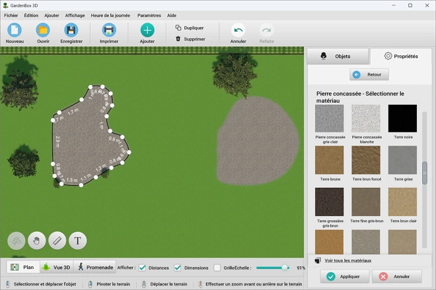Switch to the Objets tab
The width and height of the screenshot is (436, 290).
tap(336, 57)
